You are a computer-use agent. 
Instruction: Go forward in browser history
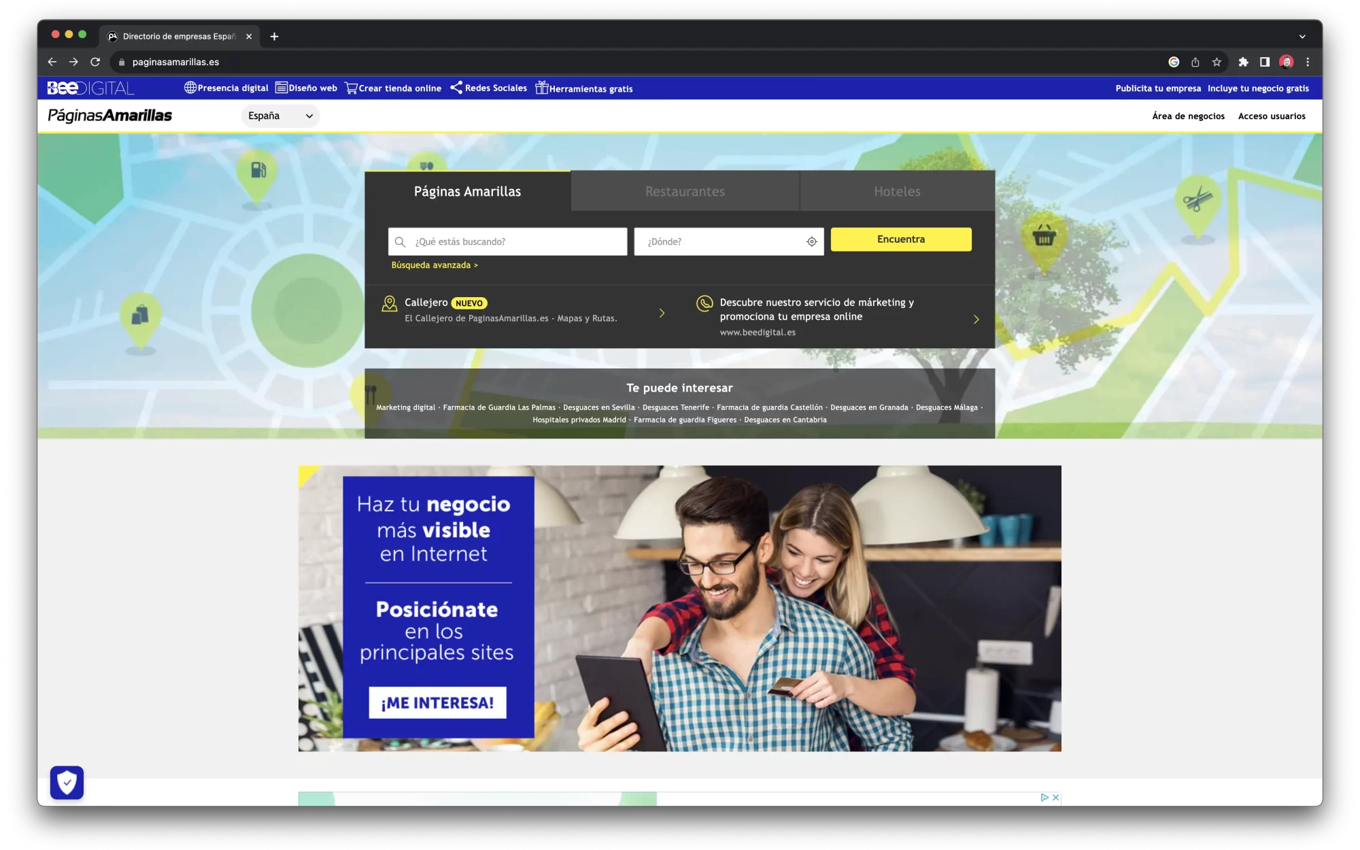(x=73, y=62)
